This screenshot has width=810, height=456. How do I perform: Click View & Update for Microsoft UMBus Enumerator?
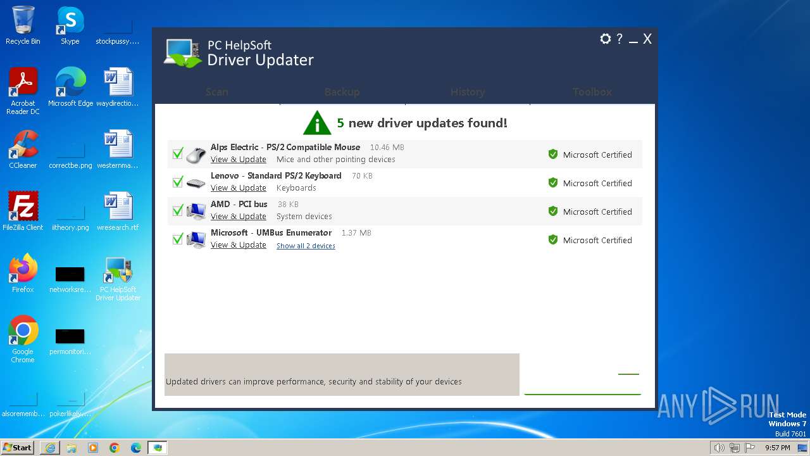click(x=239, y=245)
